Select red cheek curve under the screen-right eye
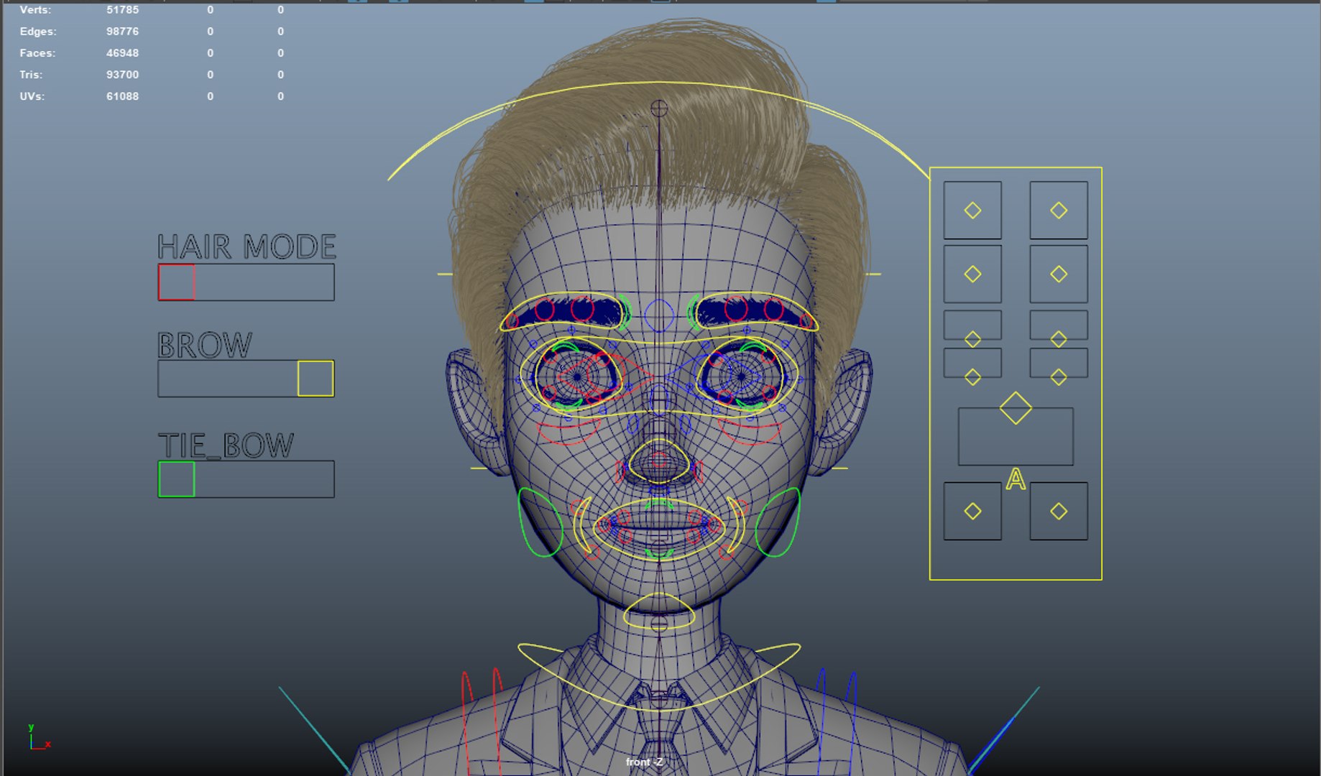 point(750,431)
